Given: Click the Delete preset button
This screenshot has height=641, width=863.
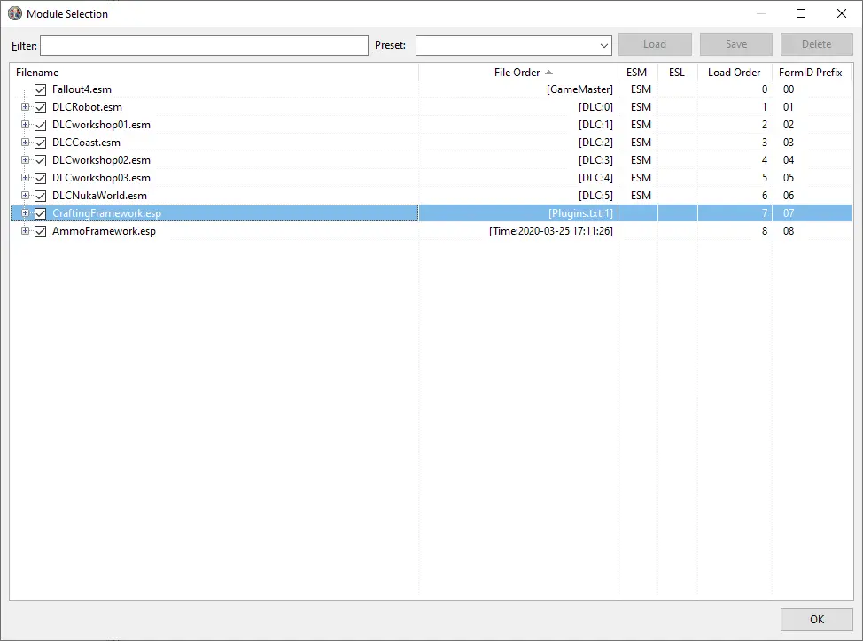Looking at the screenshot, I should 817,44.
